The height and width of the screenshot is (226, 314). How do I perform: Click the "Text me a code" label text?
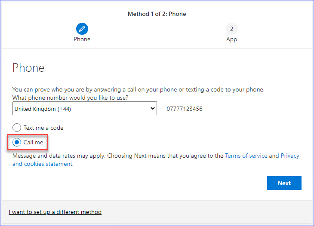[x=43, y=128]
